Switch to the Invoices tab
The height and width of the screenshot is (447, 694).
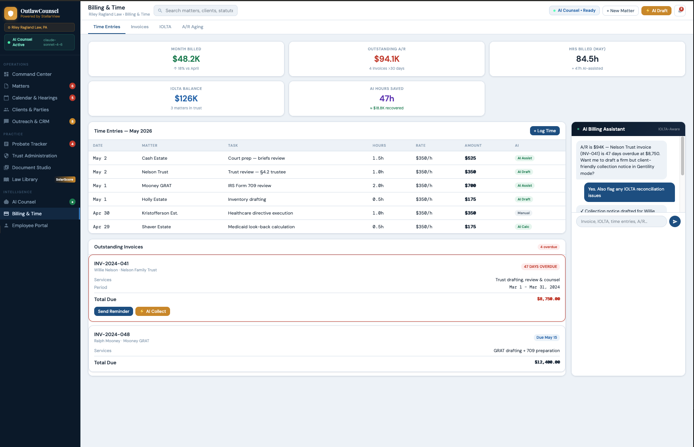pyautogui.click(x=140, y=27)
